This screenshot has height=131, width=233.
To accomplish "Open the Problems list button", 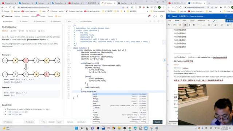I will click(x=7, y=122).
